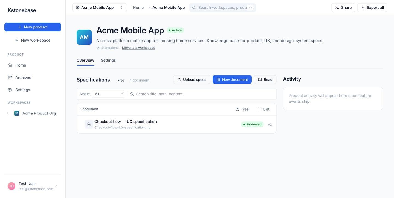Click the document icon for Checkout flow
The width and height of the screenshot is (394, 198).
tap(89, 124)
